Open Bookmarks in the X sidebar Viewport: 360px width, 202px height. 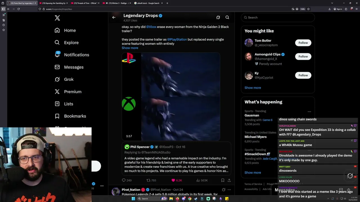(x=71, y=116)
